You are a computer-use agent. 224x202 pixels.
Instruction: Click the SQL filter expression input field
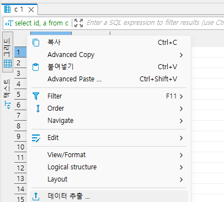(x=155, y=23)
